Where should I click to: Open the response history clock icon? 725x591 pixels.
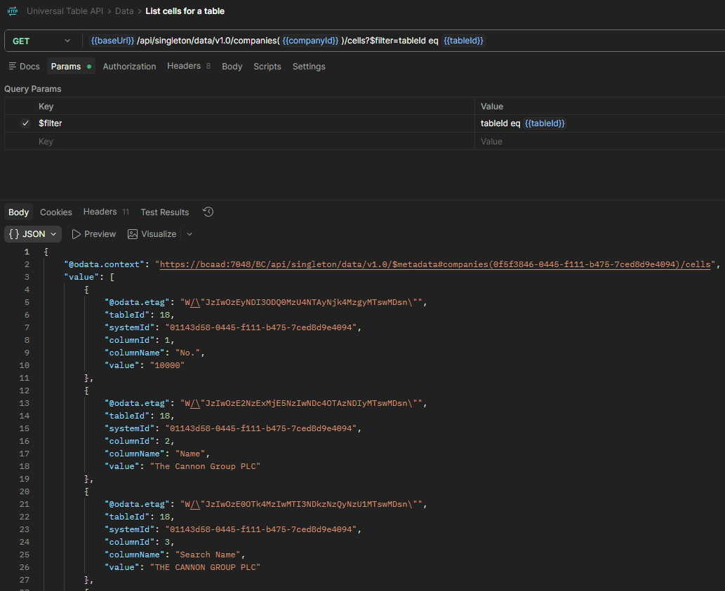point(208,212)
